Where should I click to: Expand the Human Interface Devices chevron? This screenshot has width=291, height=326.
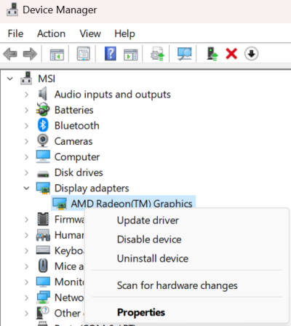tap(26, 235)
